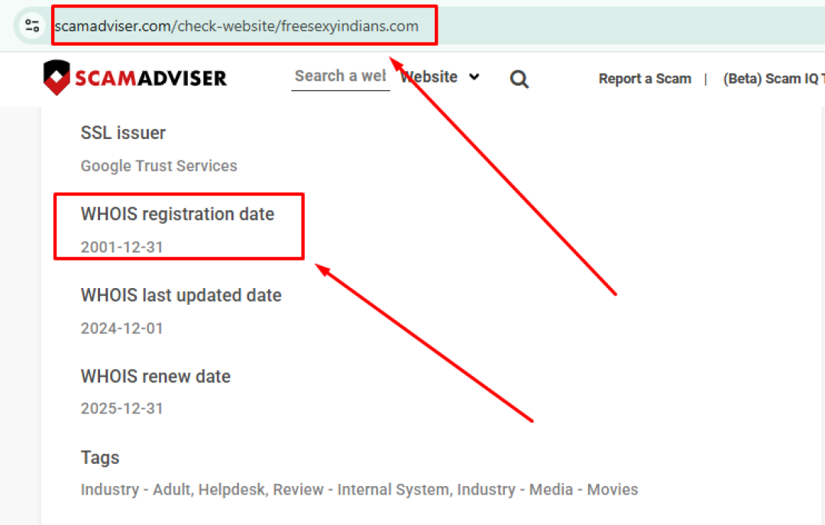Click the WHOIS registration date heading
Viewport: 825px width, 525px height.
177,214
